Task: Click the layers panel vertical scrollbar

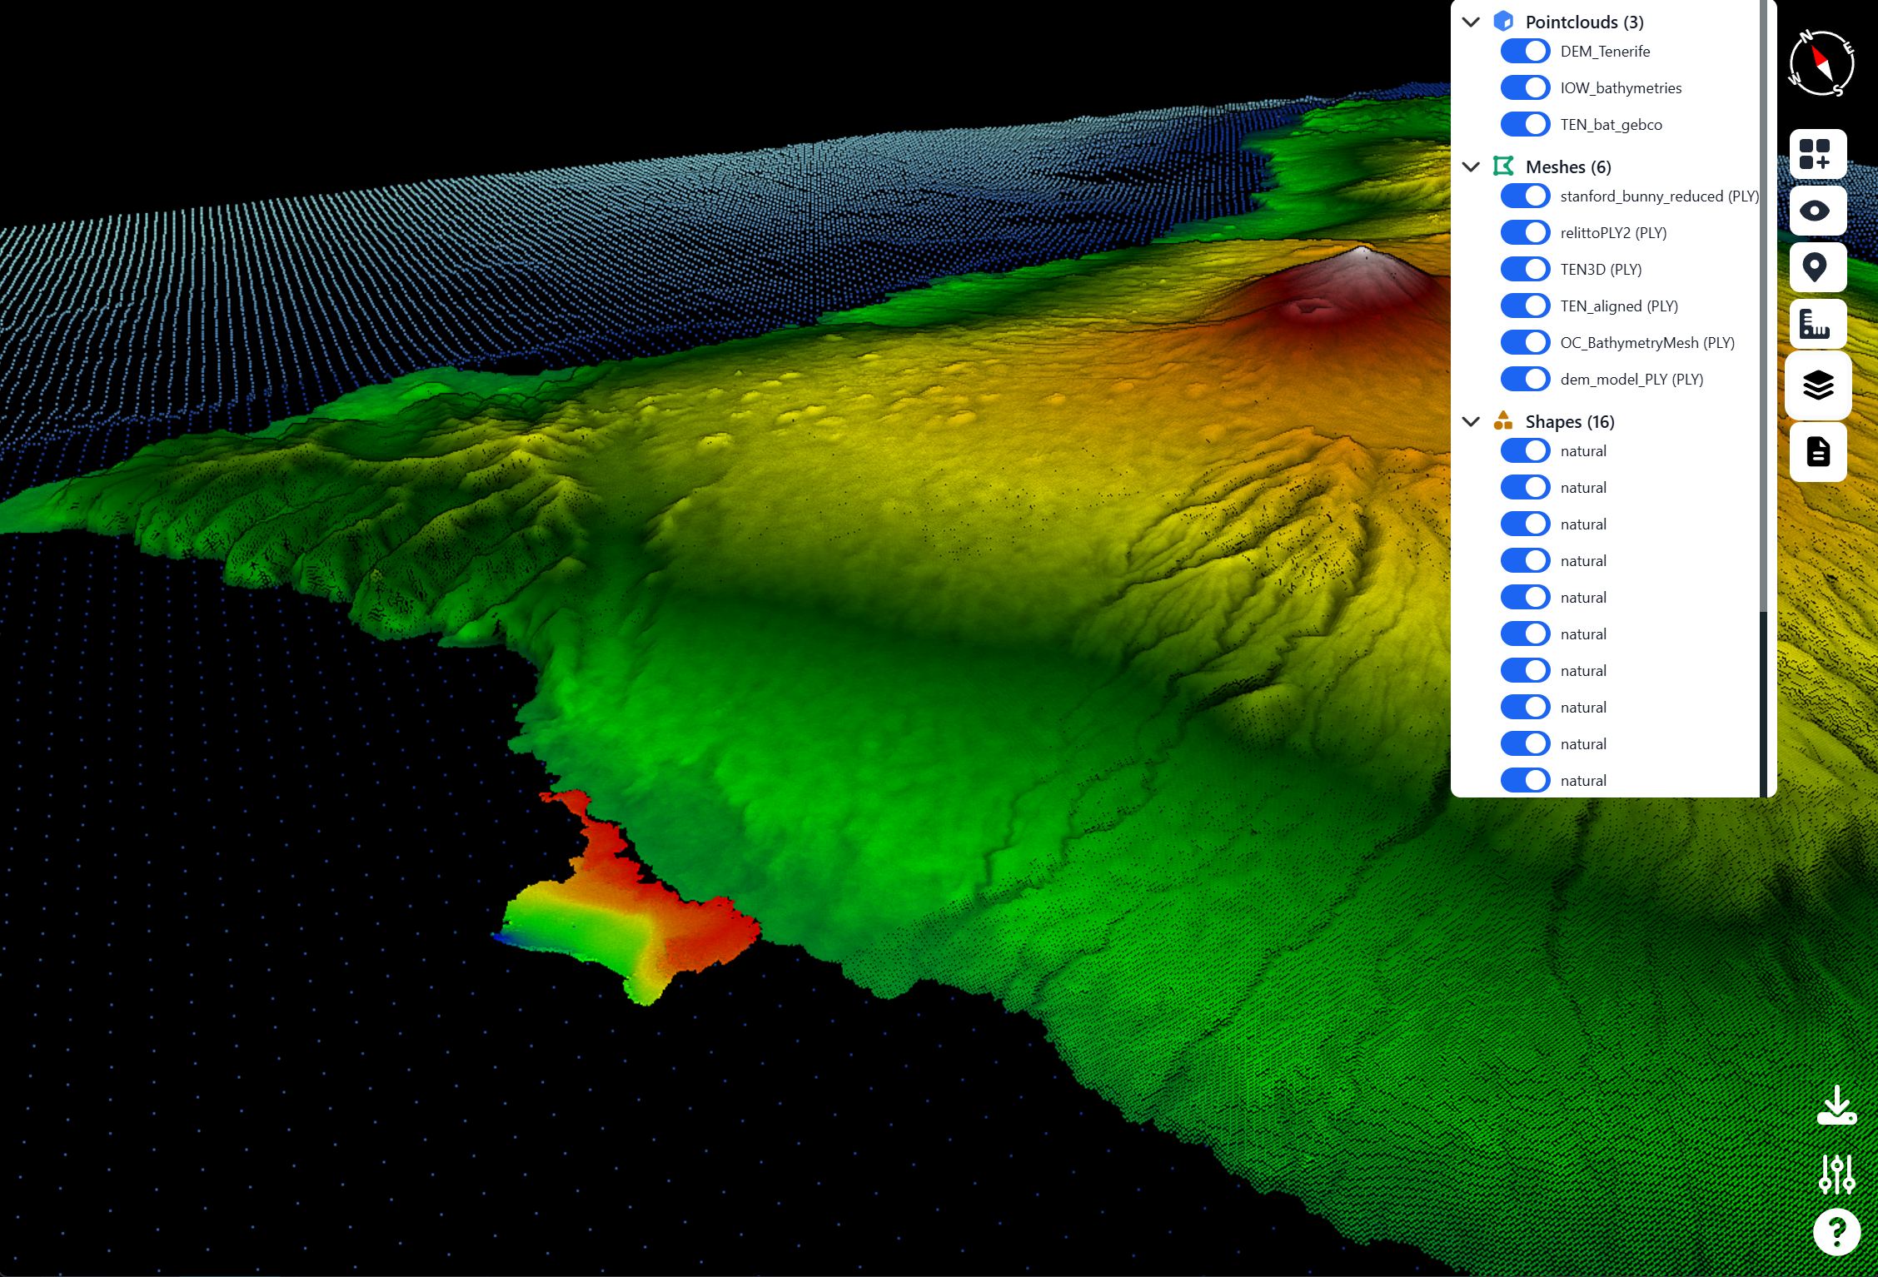Action: 1763,306
